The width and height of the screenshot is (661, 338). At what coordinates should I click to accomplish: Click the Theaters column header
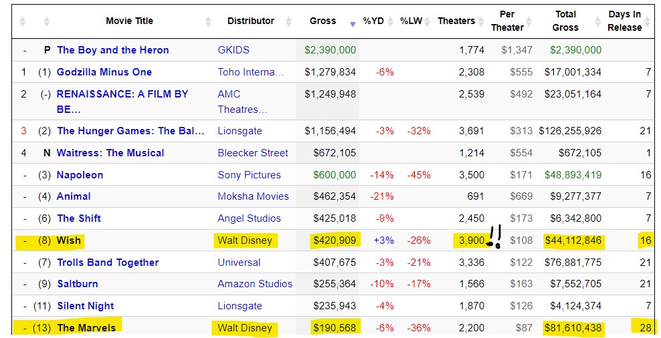456,21
